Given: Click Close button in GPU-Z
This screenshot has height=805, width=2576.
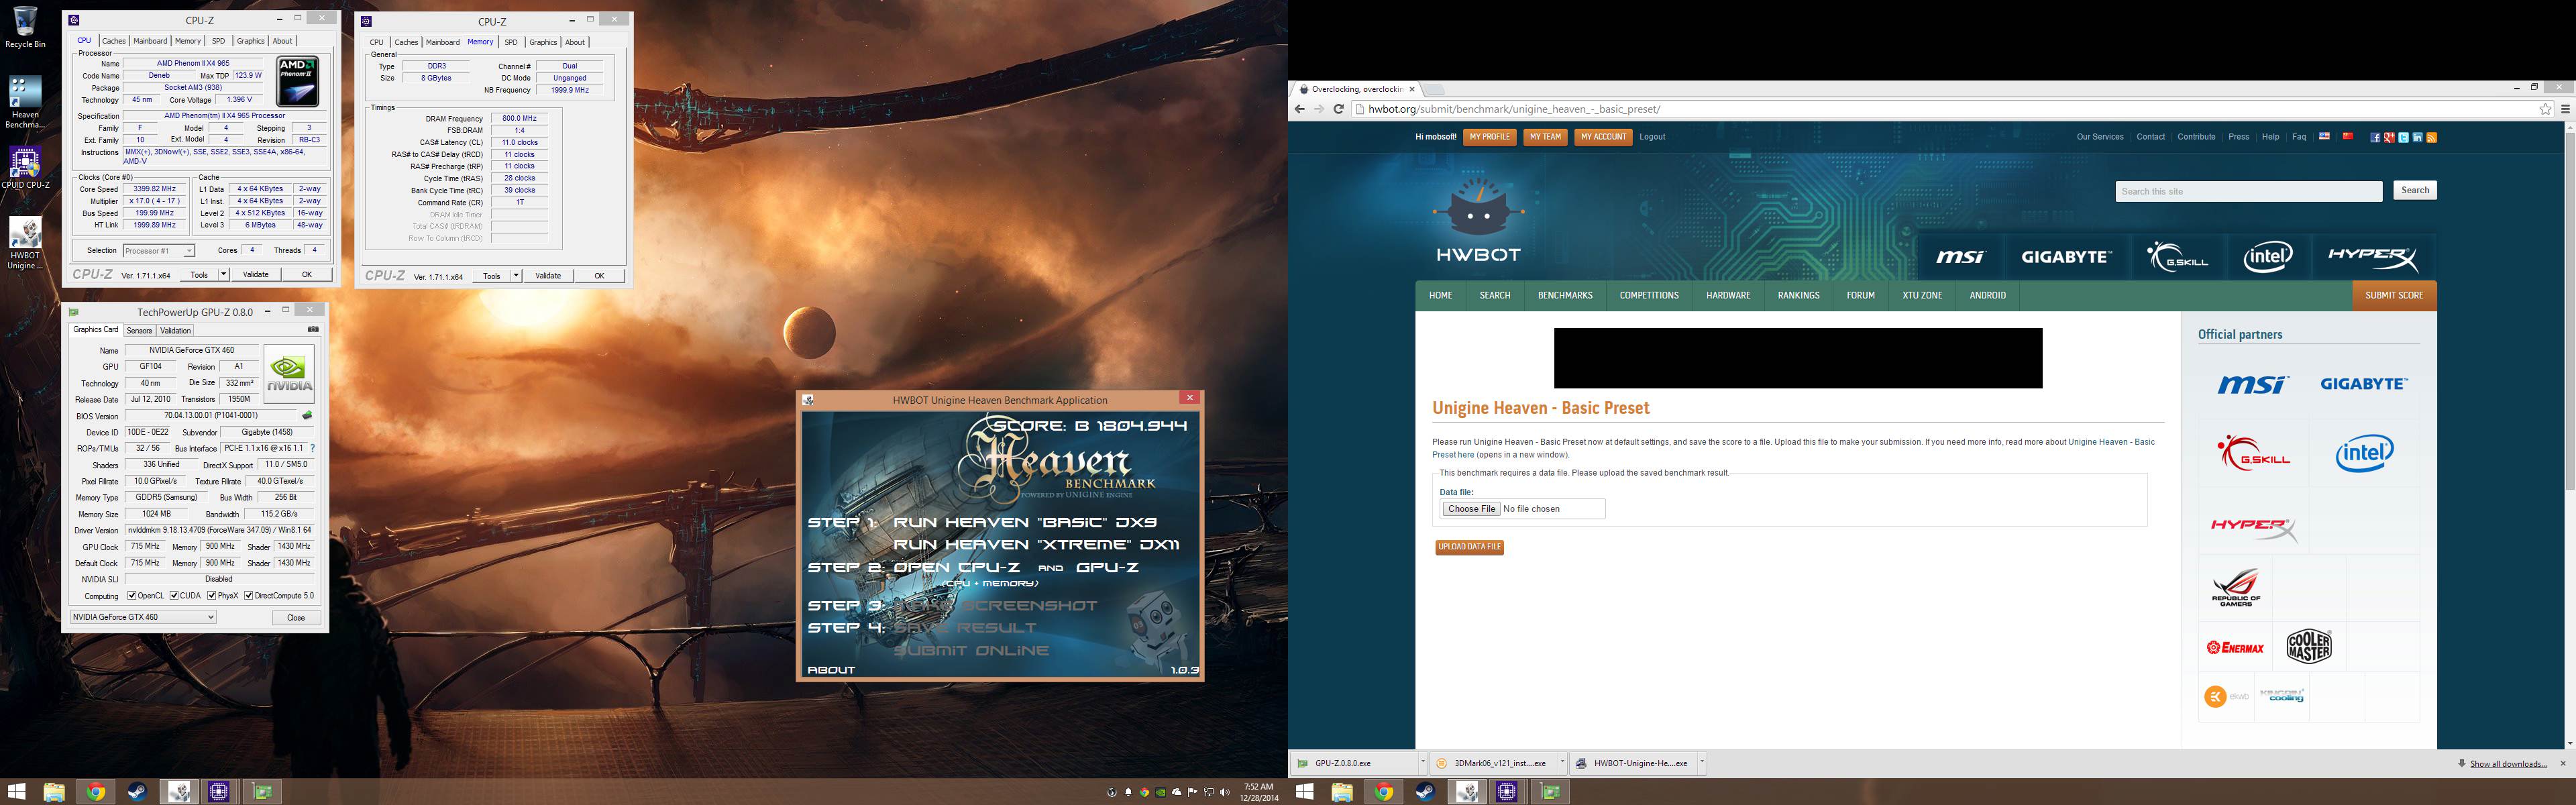Looking at the screenshot, I should tap(296, 617).
